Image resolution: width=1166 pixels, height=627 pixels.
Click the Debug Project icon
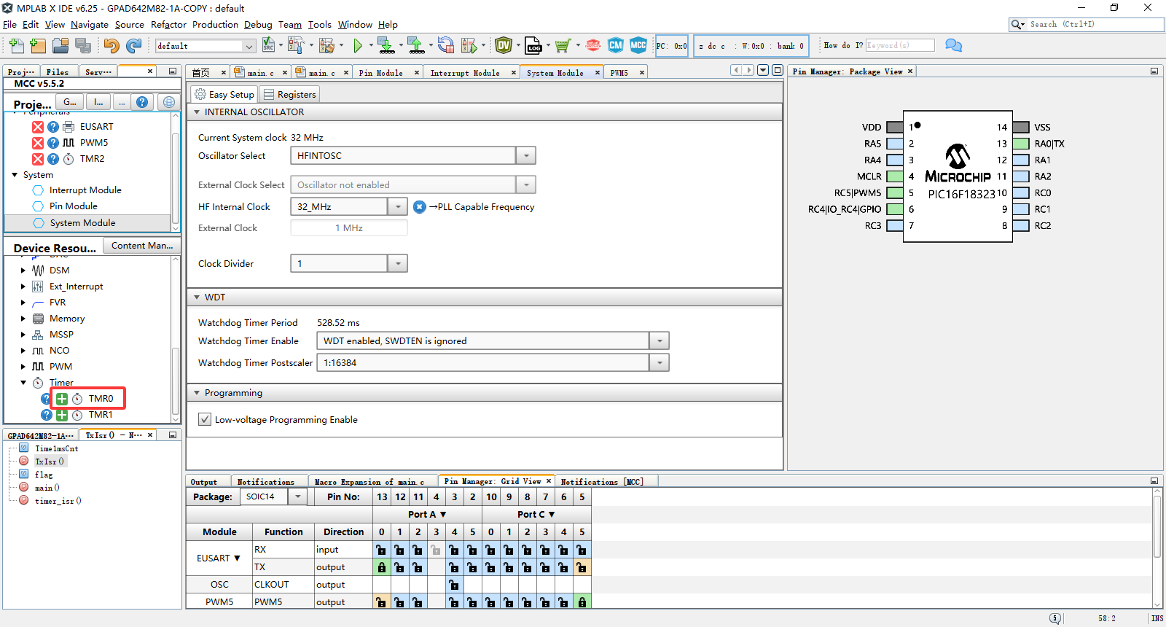coord(469,46)
